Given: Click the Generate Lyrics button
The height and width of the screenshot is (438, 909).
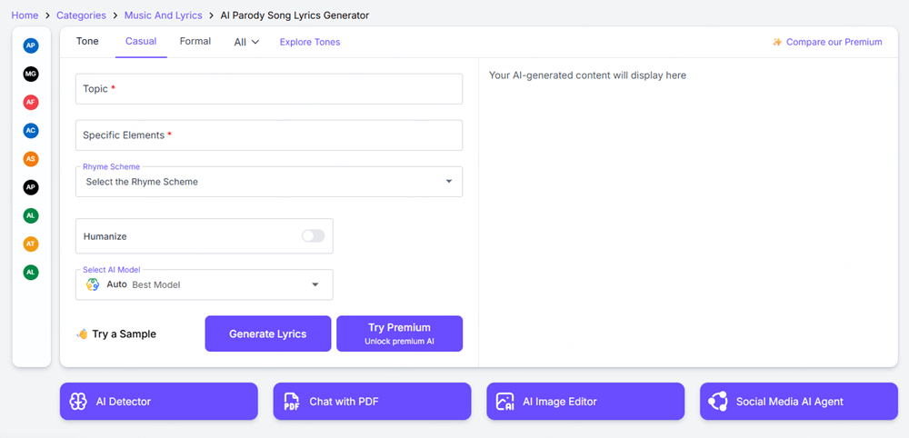Looking at the screenshot, I should pyautogui.click(x=268, y=333).
